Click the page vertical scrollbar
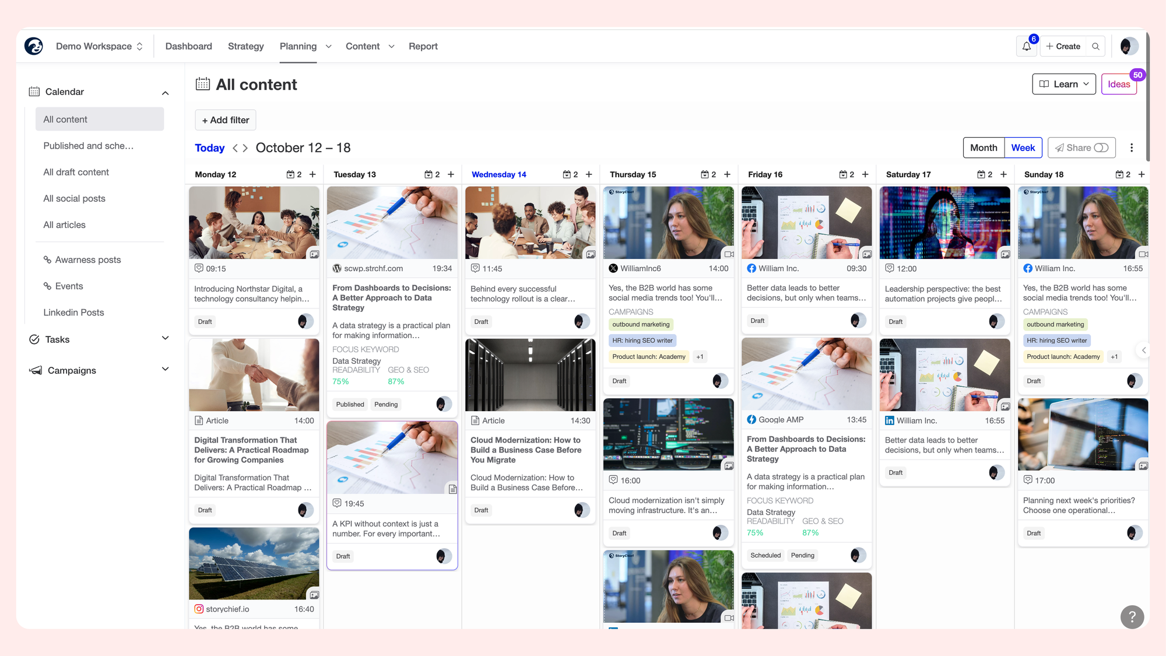This screenshot has width=1166, height=656. coord(1147,98)
